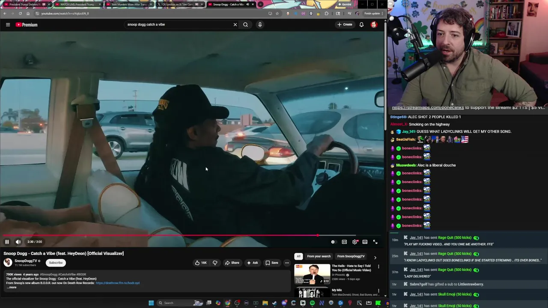The height and width of the screenshot is (308, 548).
Task: Open the account avatar menu
Action: tap(374, 24)
